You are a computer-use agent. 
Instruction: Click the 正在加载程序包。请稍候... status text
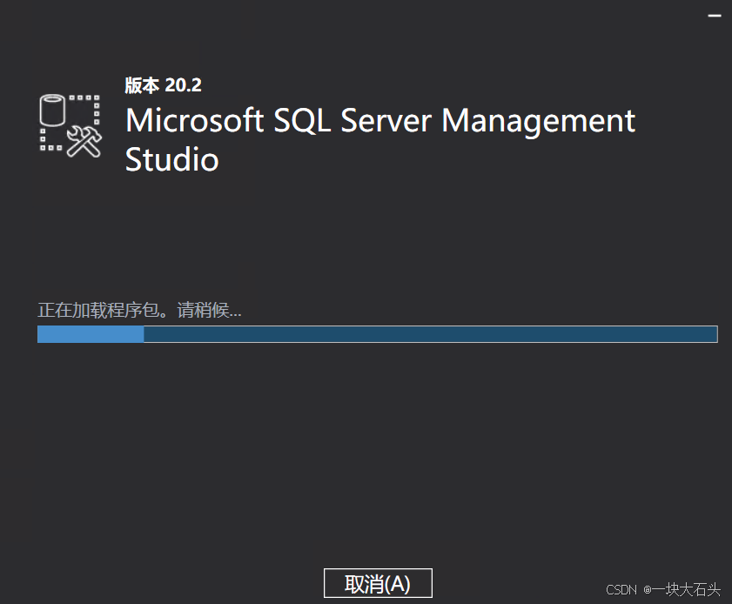click(x=139, y=310)
